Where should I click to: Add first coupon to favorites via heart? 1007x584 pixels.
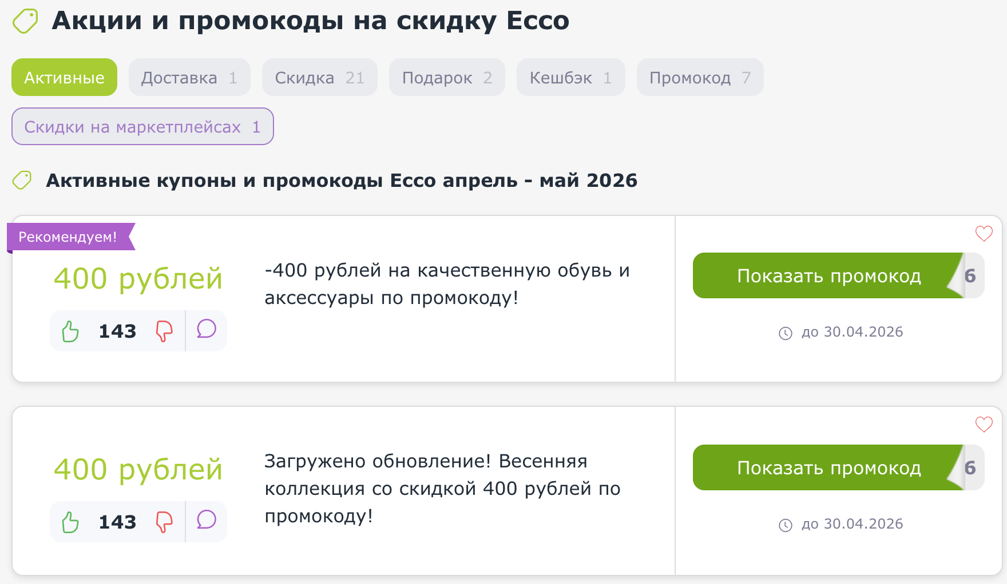[x=984, y=233]
